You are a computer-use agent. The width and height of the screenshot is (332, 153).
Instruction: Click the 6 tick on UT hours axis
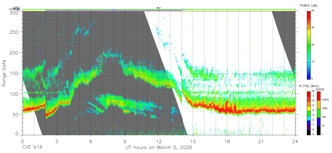coord(91,141)
